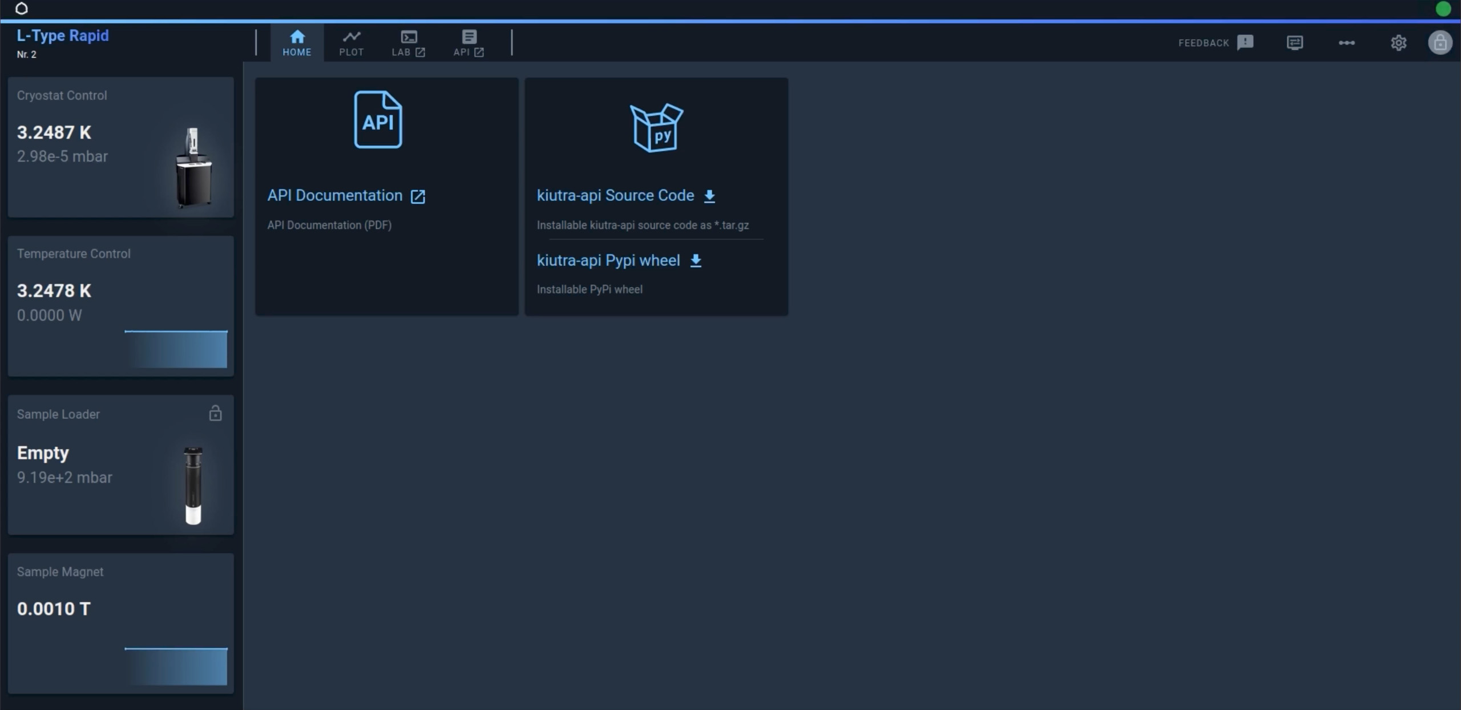The height and width of the screenshot is (710, 1461).
Task: Click the Nr. 2 device number label
Action: 26,55
